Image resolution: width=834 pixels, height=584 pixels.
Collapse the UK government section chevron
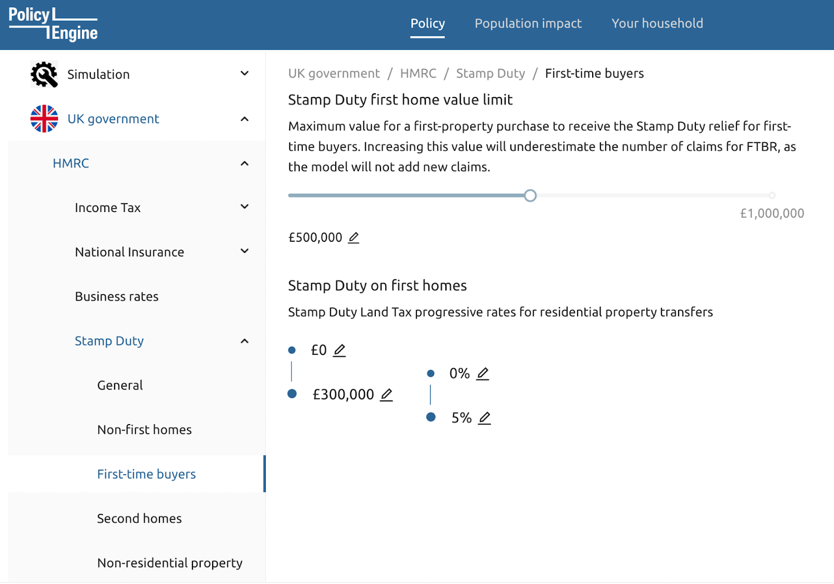tap(244, 119)
